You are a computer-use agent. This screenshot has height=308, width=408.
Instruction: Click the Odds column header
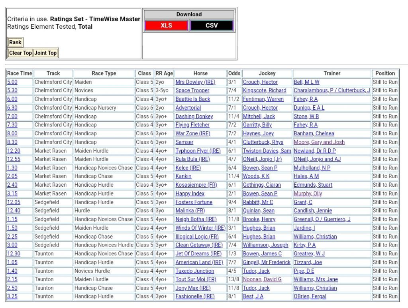click(x=234, y=73)
